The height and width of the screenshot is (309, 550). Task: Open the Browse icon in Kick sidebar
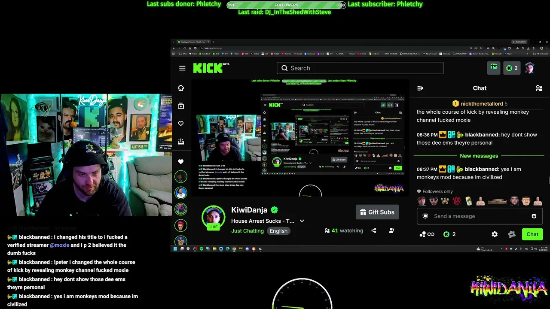click(x=181, y=106)
